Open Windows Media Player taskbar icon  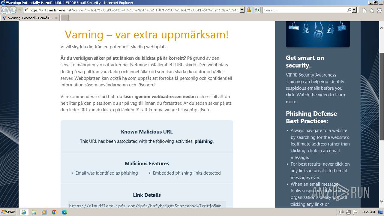(x=44, y=212)
